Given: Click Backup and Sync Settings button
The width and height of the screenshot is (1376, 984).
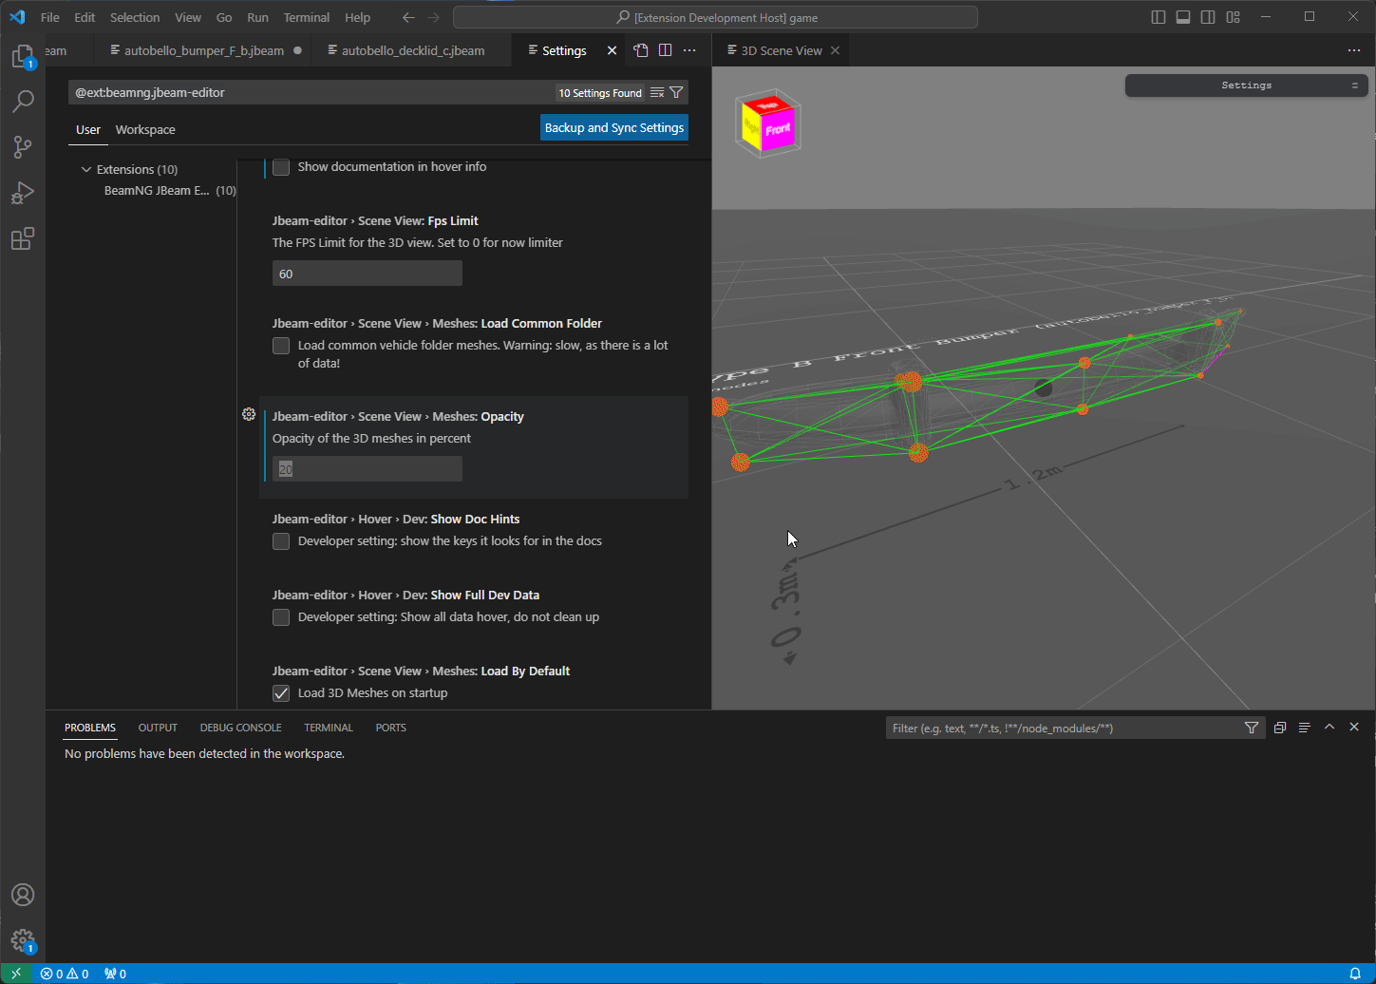Looking at the screenshot, I should tap(614, 127).
